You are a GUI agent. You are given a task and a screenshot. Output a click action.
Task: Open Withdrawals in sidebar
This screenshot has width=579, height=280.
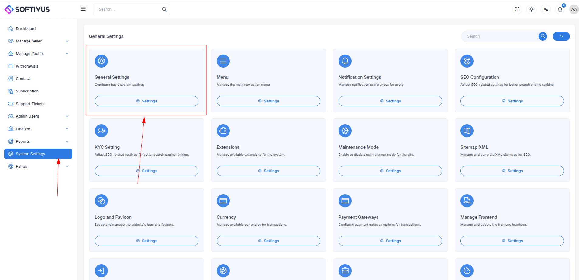(x=38, y=66)
